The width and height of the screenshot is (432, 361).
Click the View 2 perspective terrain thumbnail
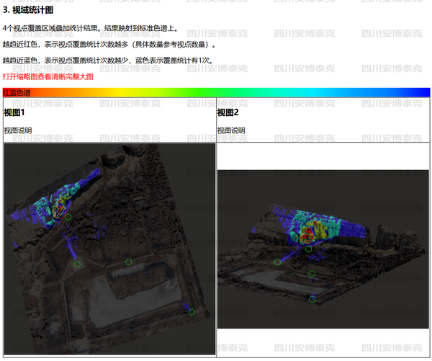coord(323,249)
